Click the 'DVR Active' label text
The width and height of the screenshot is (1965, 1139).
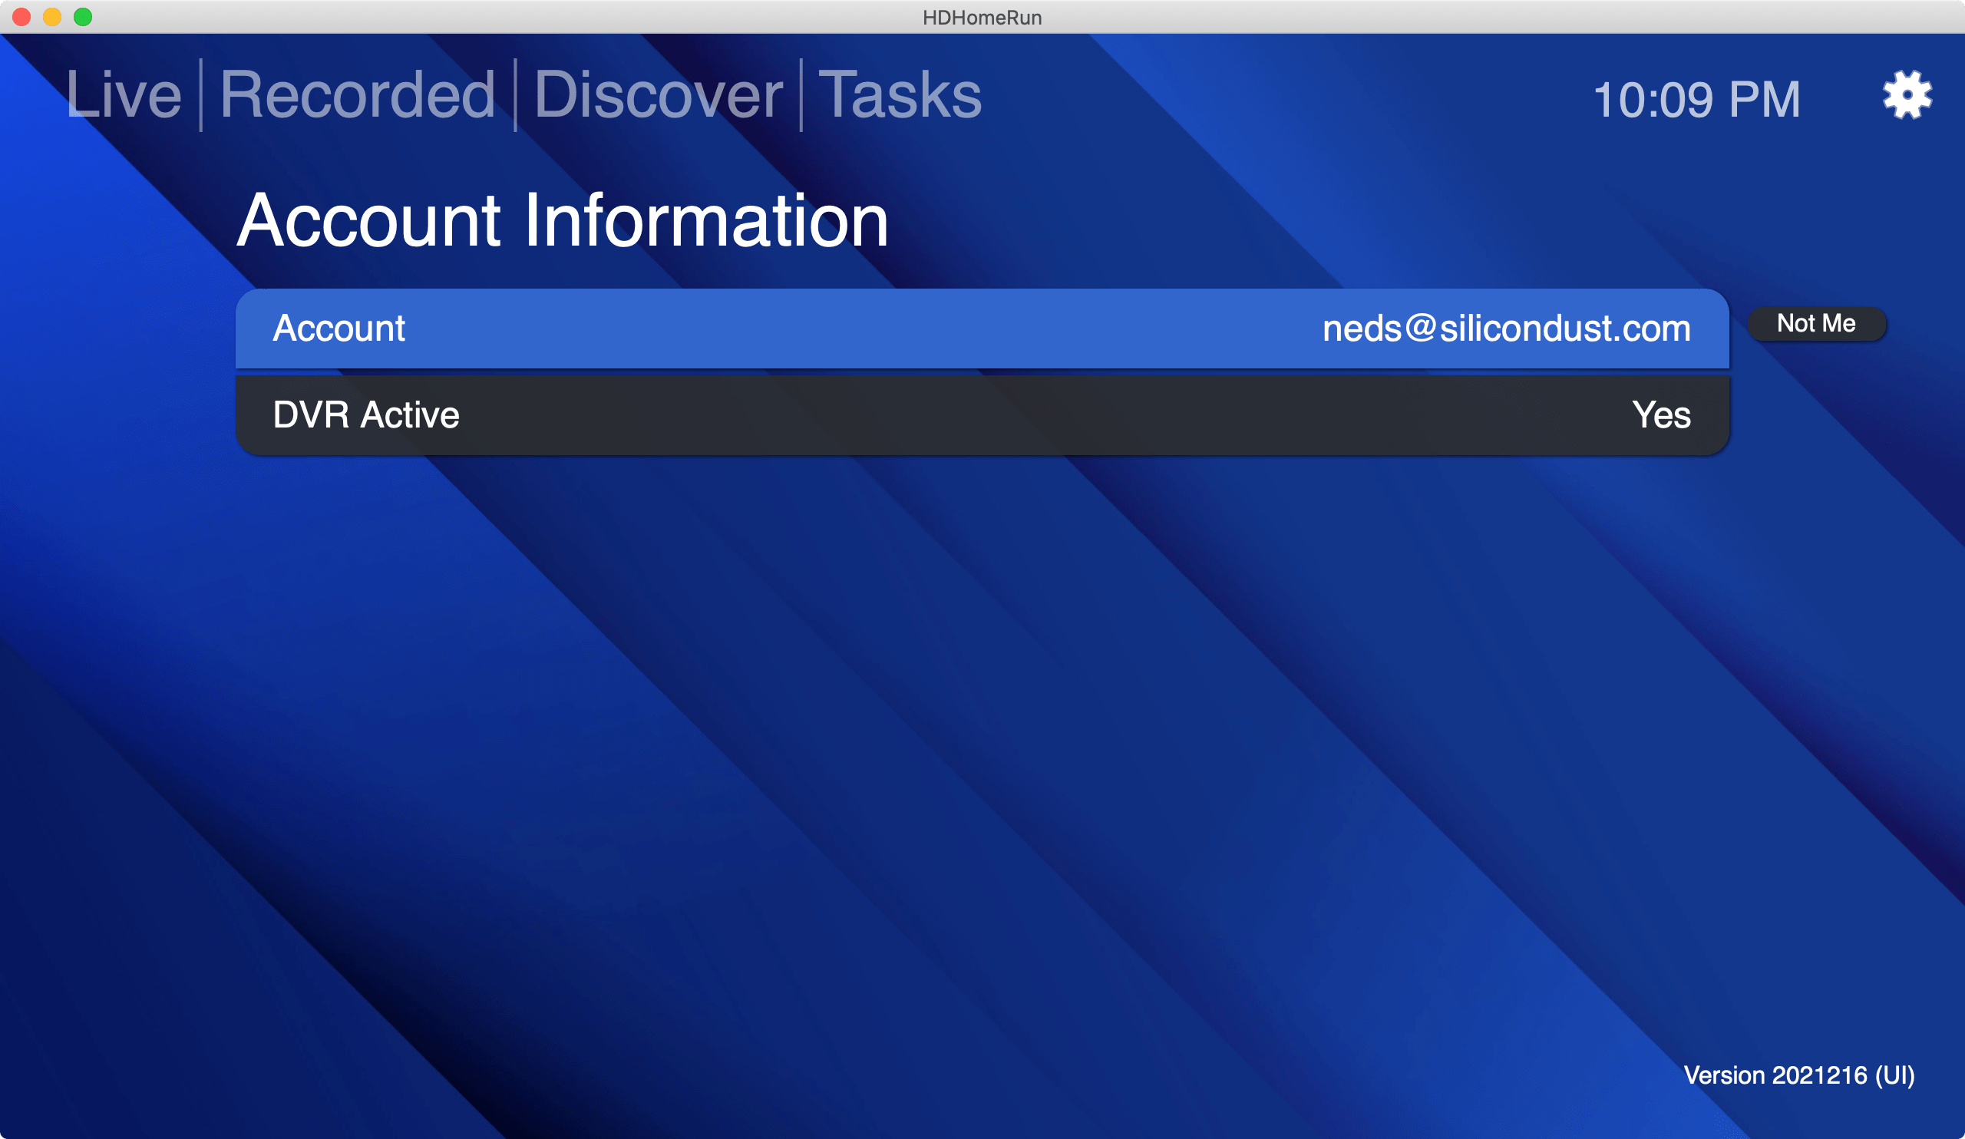click(x=365, y=414)
